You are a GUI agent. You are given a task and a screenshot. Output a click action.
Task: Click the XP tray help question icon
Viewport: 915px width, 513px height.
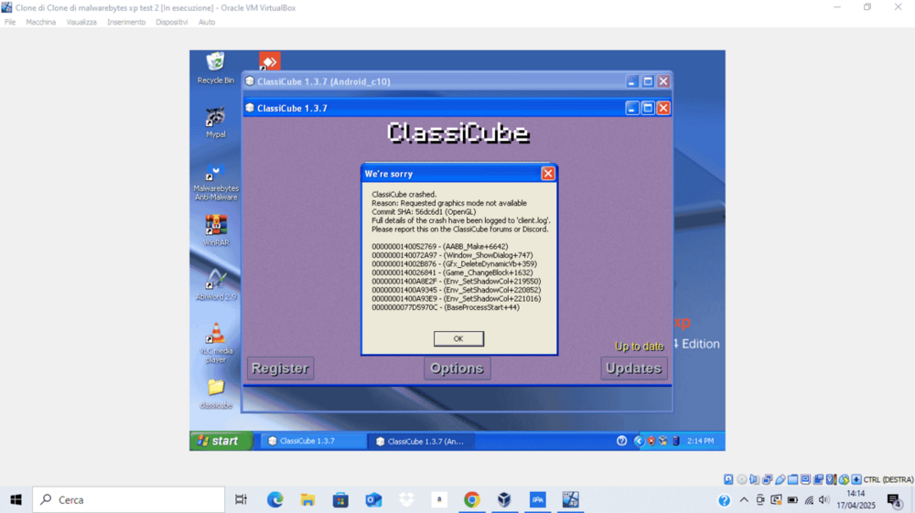click(x=621, y=442)
